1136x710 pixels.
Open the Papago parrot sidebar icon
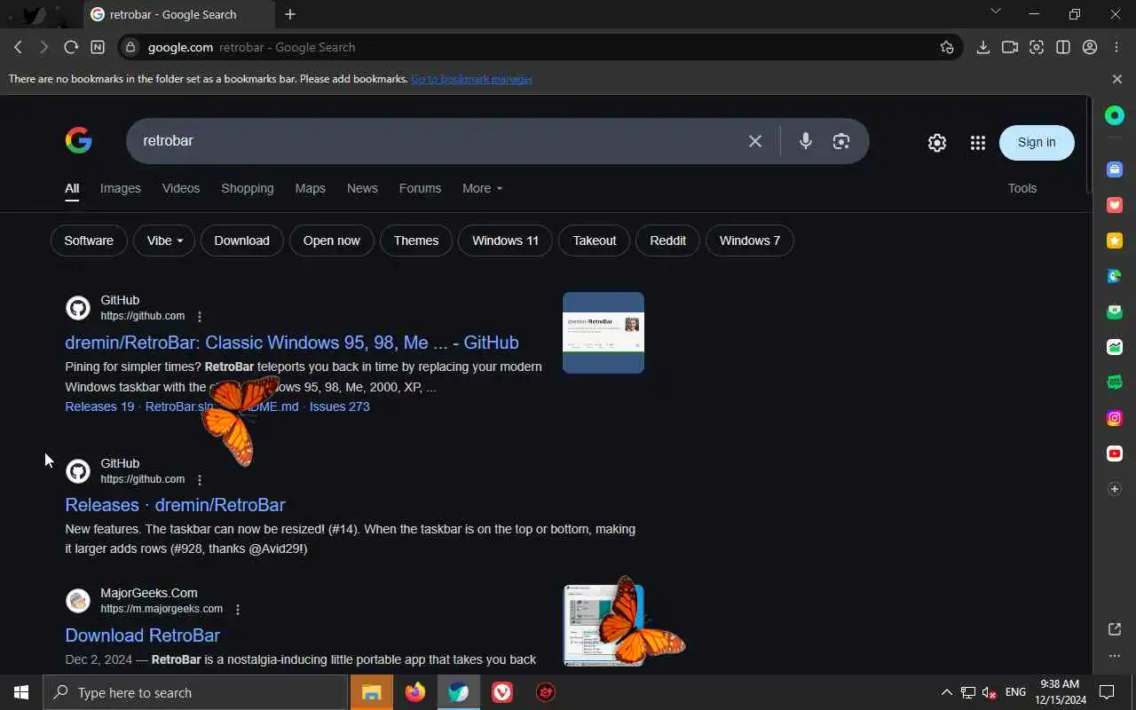click(1115, 276)
